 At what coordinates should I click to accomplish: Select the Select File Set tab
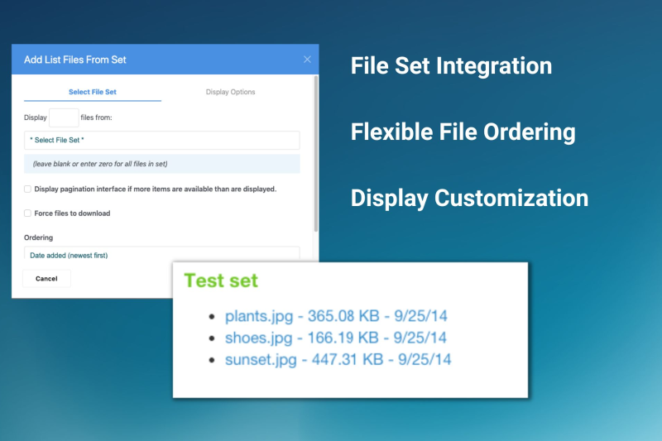tap(93, 92)
